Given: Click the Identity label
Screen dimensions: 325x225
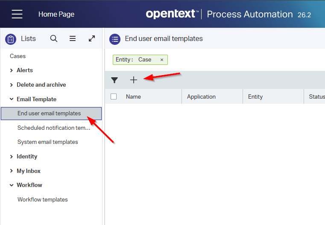Looking at the screenshot, I should pyautogui.click(x=27, y=156).
